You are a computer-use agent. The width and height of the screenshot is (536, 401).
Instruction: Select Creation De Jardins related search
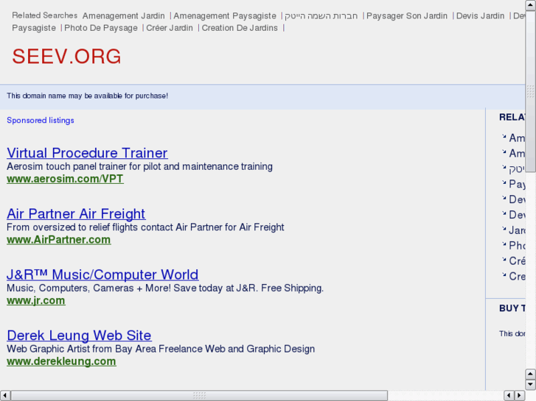[x=240, y=28]
